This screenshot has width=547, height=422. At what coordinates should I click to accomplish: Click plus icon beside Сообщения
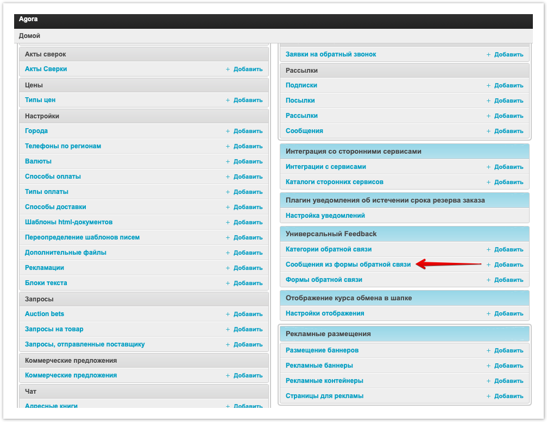pyautogui.click(x=488, y=131)
